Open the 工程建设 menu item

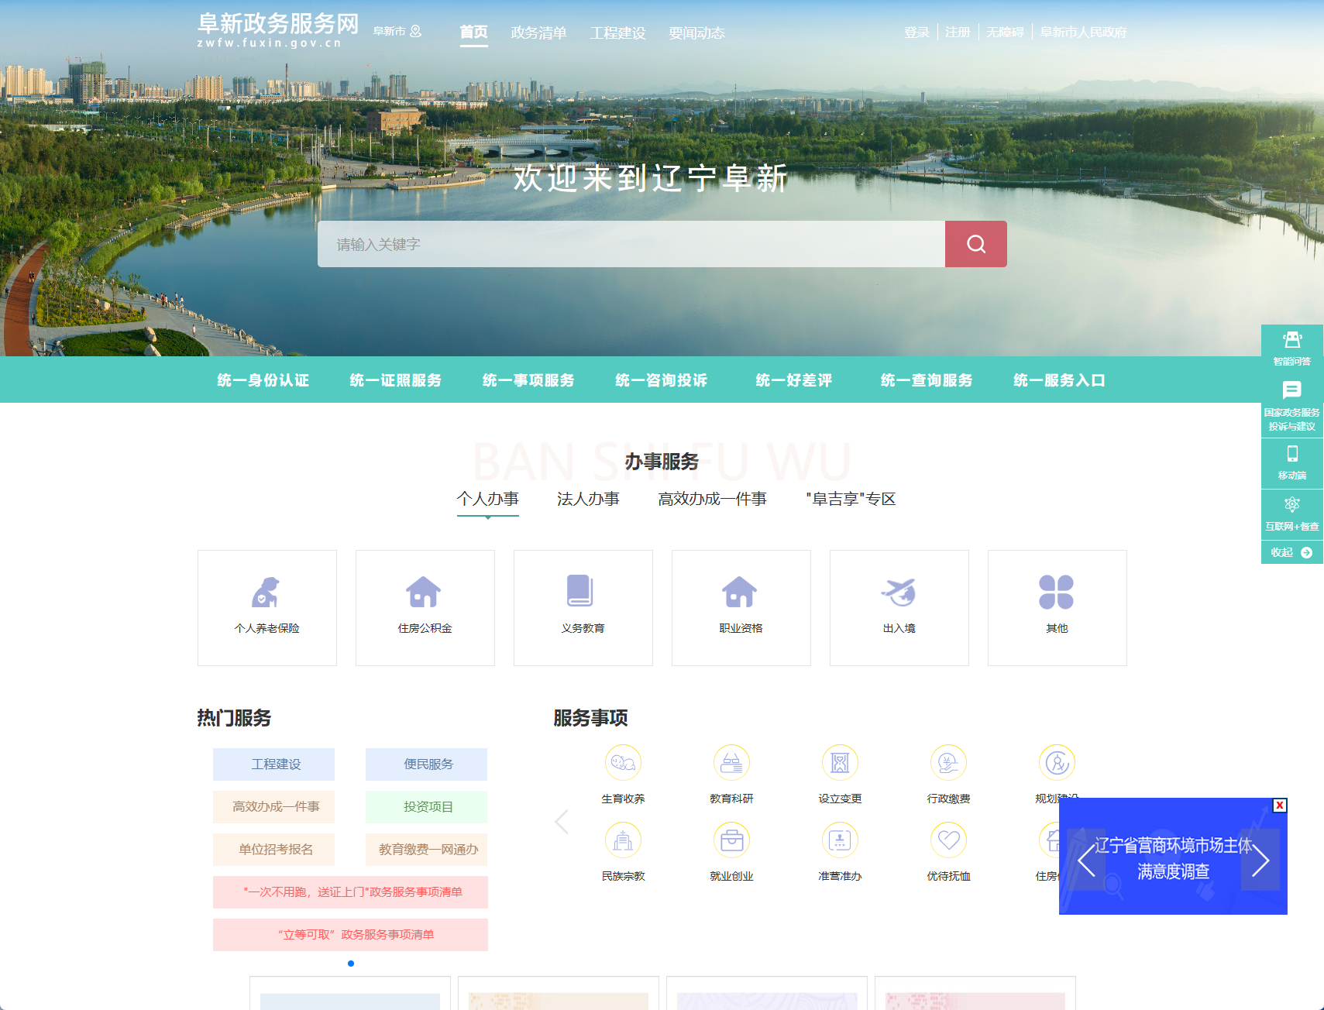tap(617, 32)
